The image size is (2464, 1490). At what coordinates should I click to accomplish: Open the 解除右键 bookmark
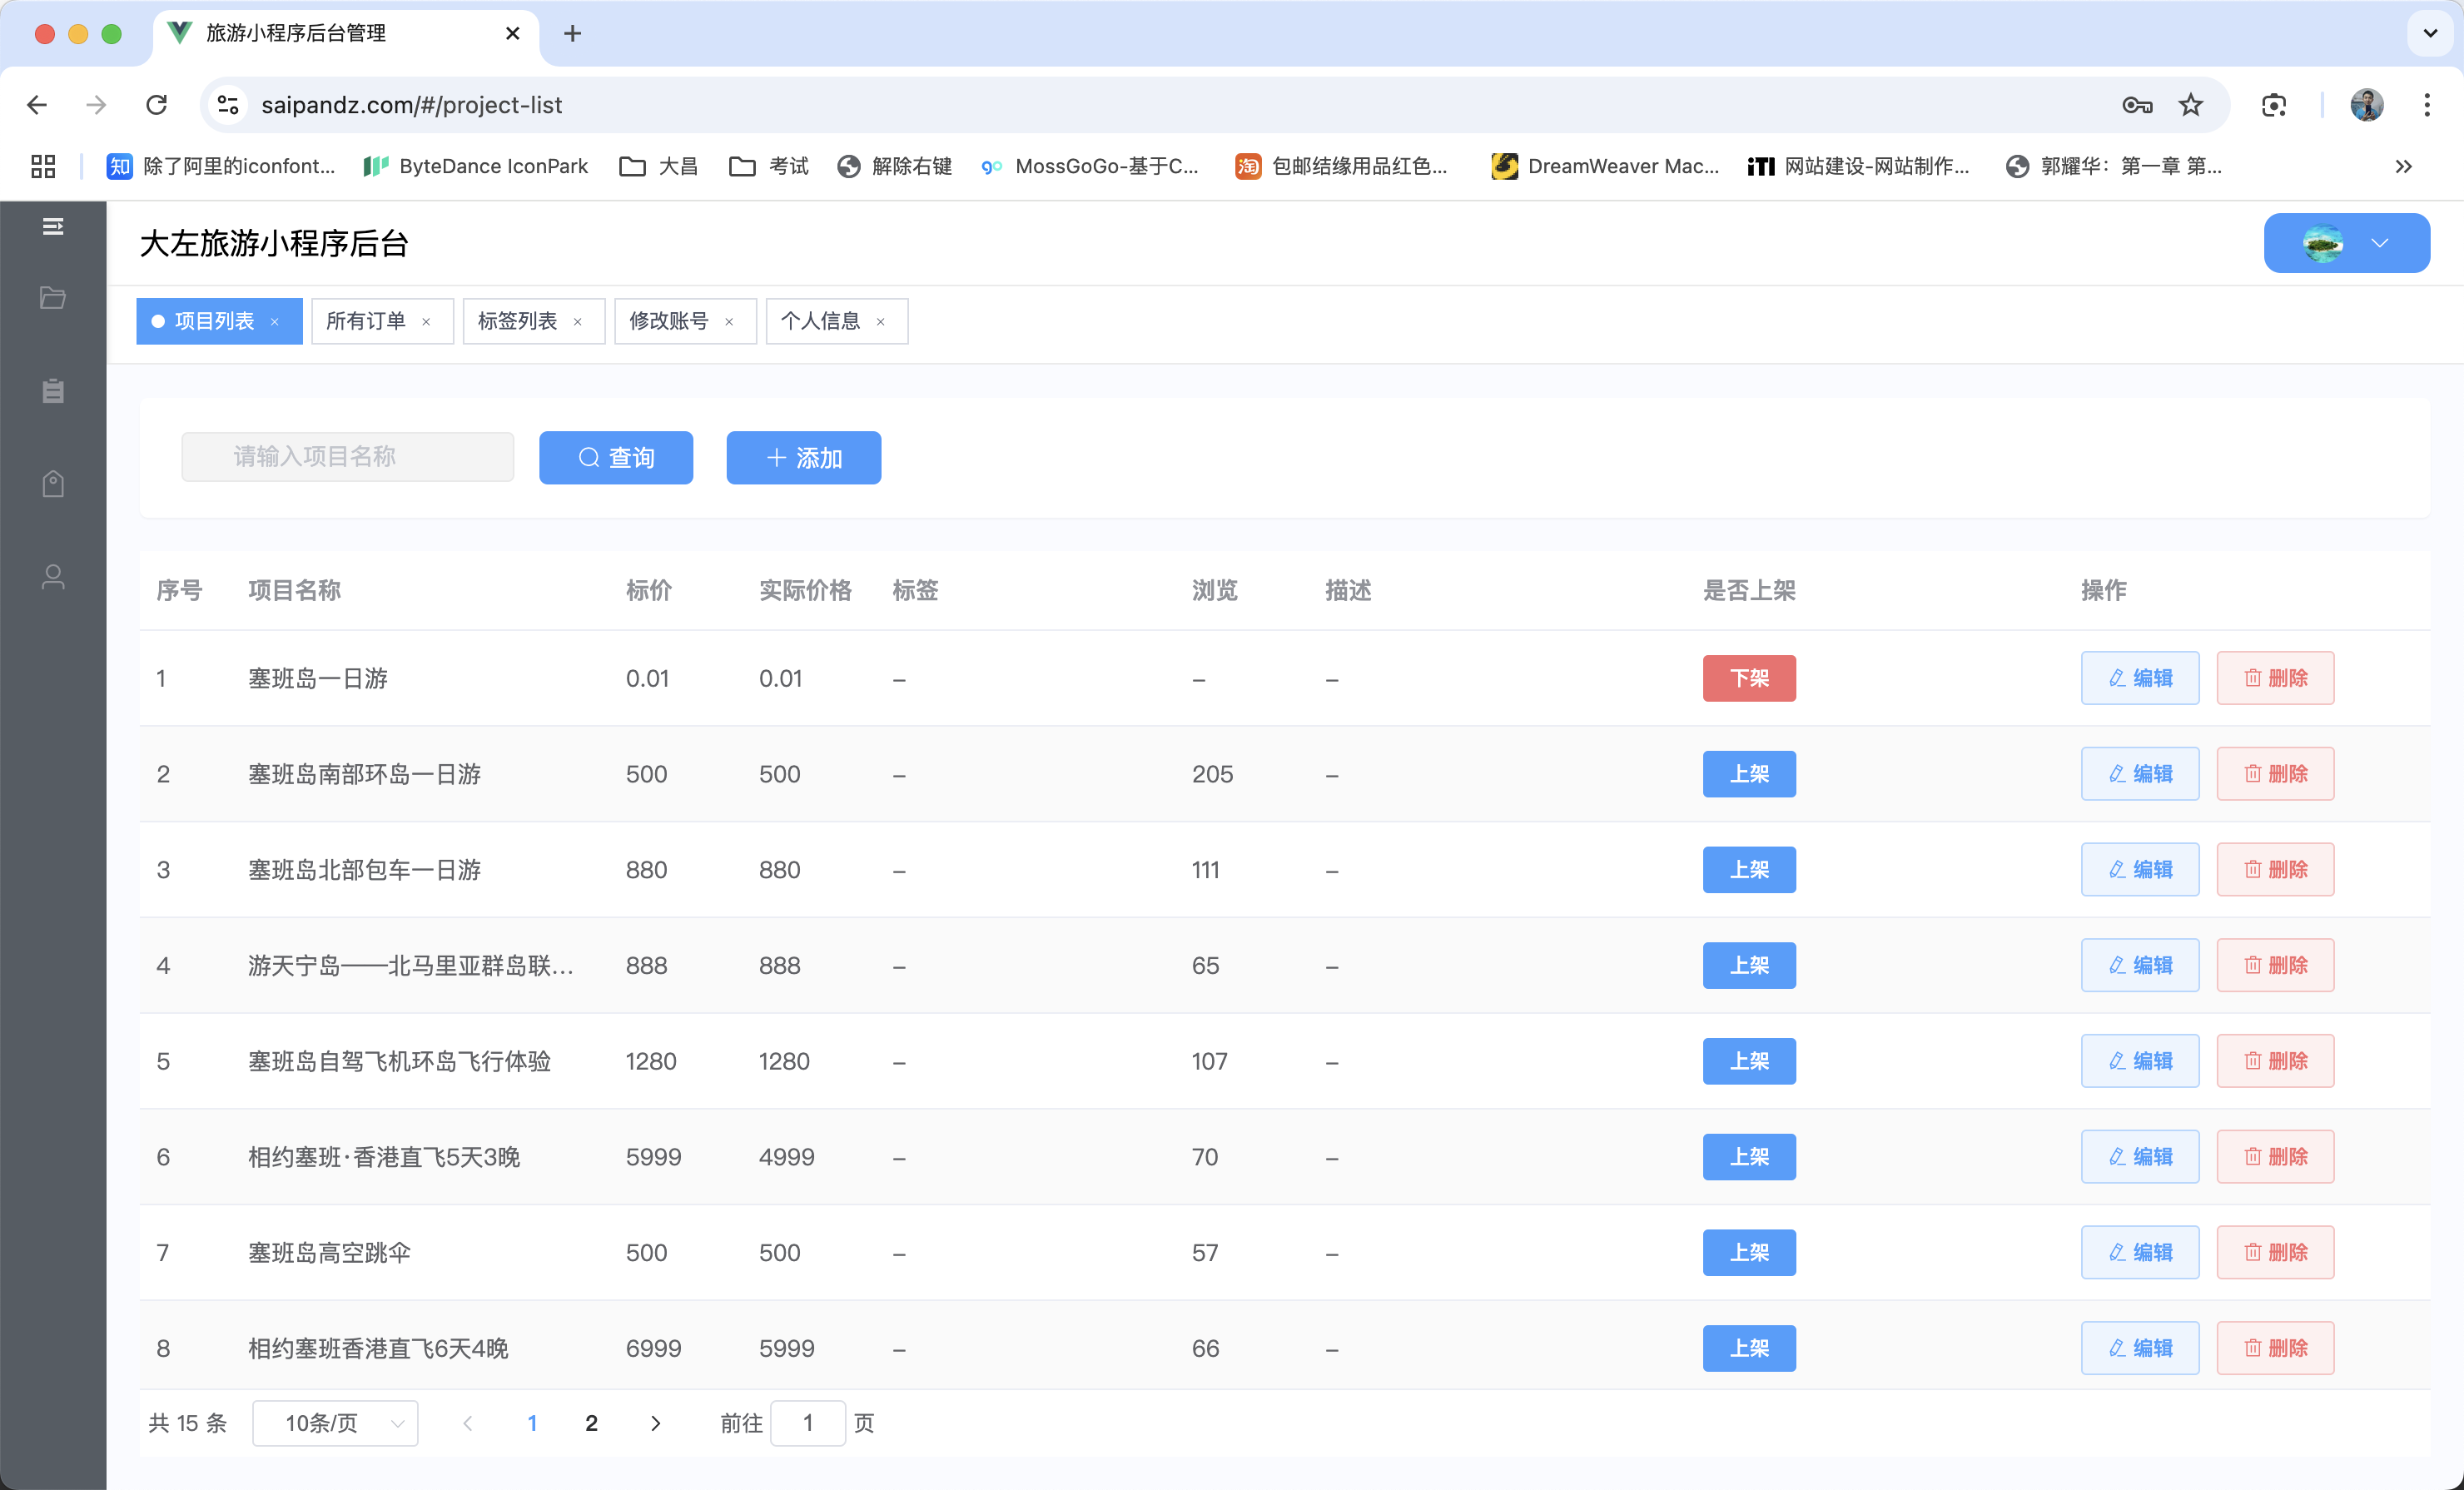(x=895, y=166)
